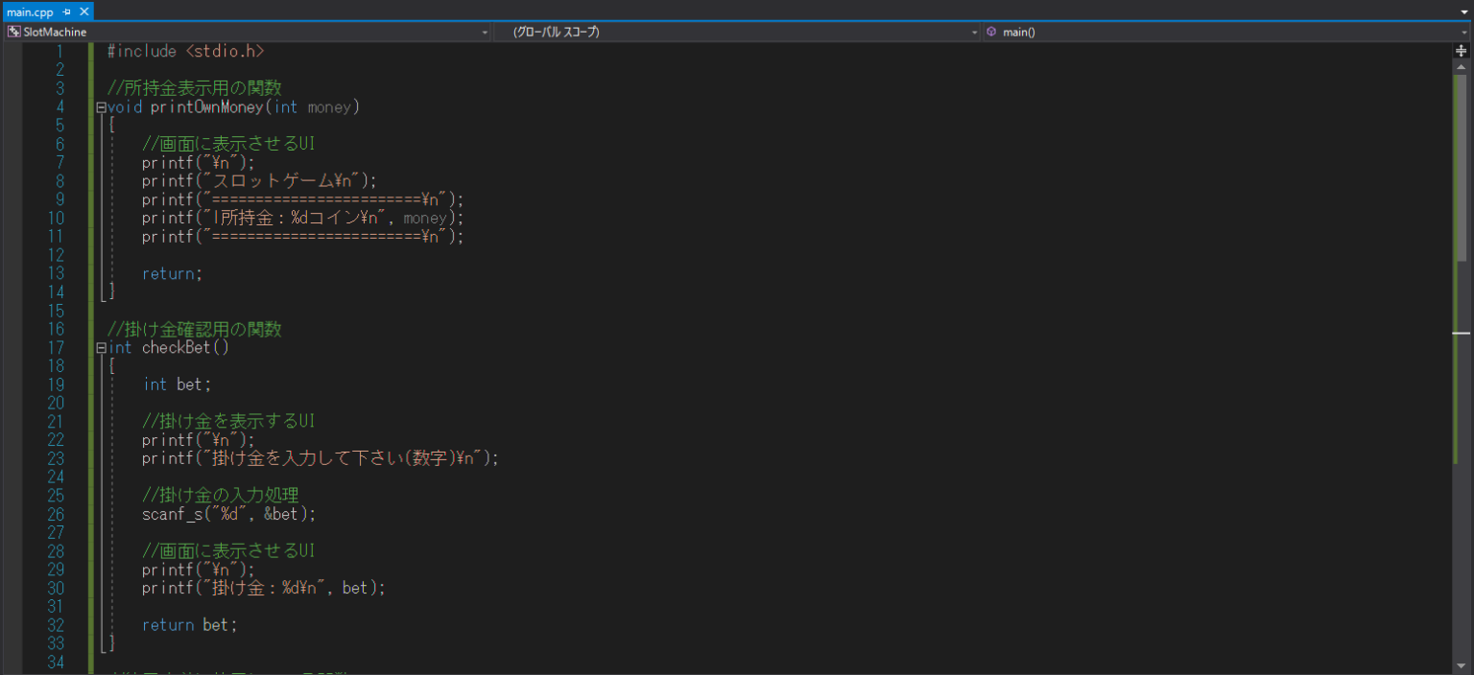Close the main.cpp tab
Screen dimensions: 1474x675
pos(84,12)
